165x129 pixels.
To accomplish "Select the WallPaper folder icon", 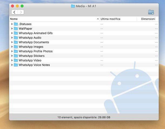I will pos(16,29).
